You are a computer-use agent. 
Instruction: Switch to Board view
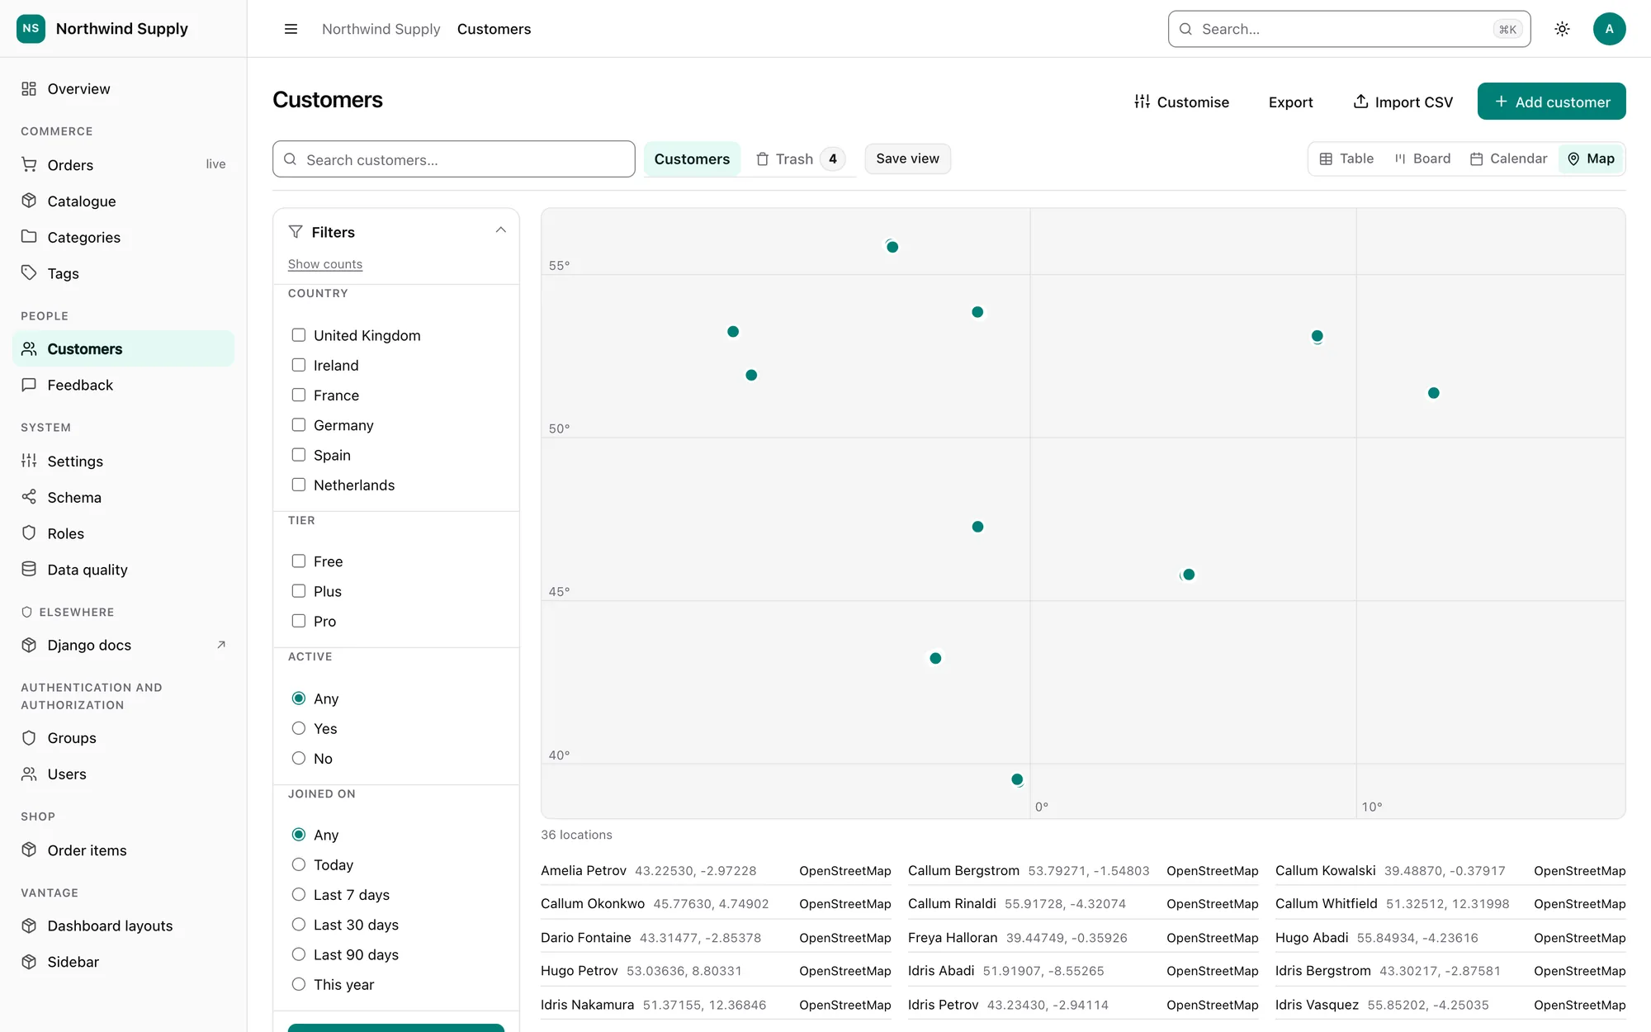click(1422, 159)
